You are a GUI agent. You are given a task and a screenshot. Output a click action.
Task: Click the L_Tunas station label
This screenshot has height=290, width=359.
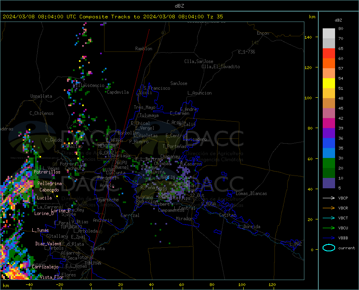click(40, 230)
